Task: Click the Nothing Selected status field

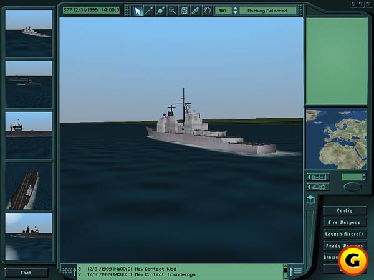Action: (x=267, y=11)
